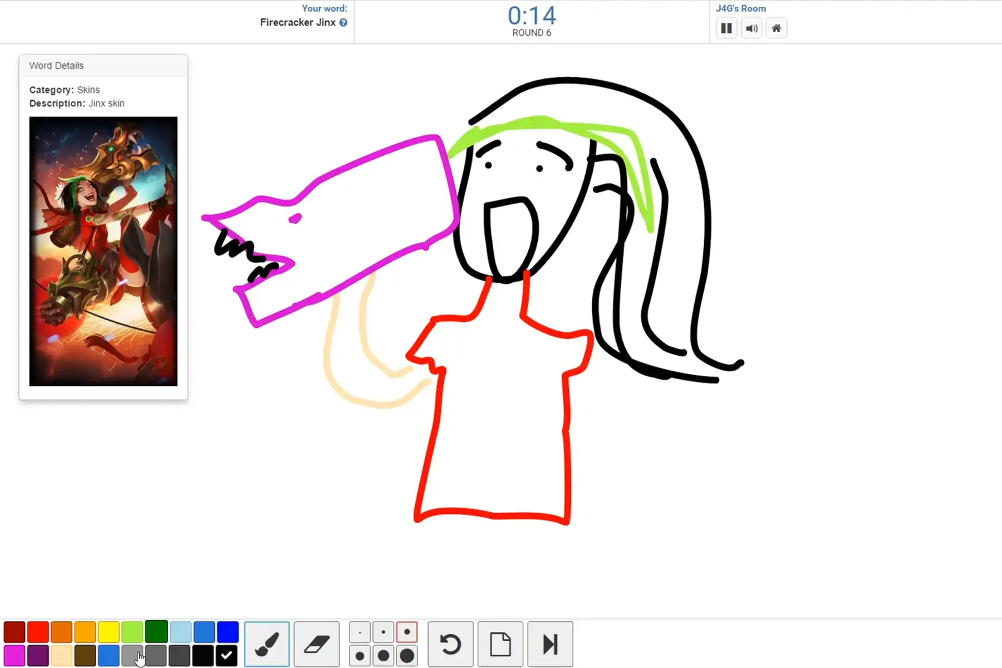Click the Description: Jinx skin text
Viewport: 1002px width, 668px height.
click(x=77, y=104)
